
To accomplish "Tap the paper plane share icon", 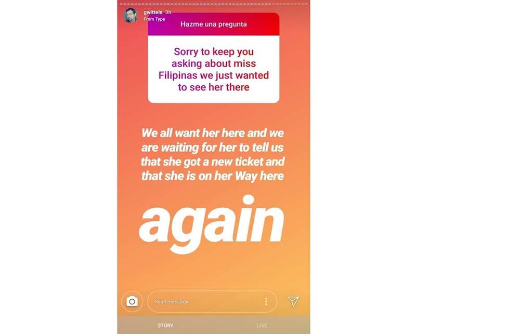I will click(x=293, y=301).
